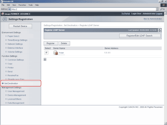167x125 pixels.
Task: Expand the Set Destination menu item
Action: 11,83
